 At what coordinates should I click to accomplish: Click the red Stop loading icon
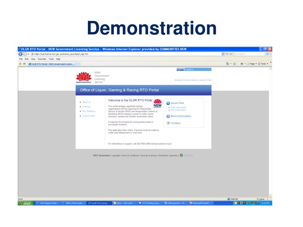pos(231,54)
